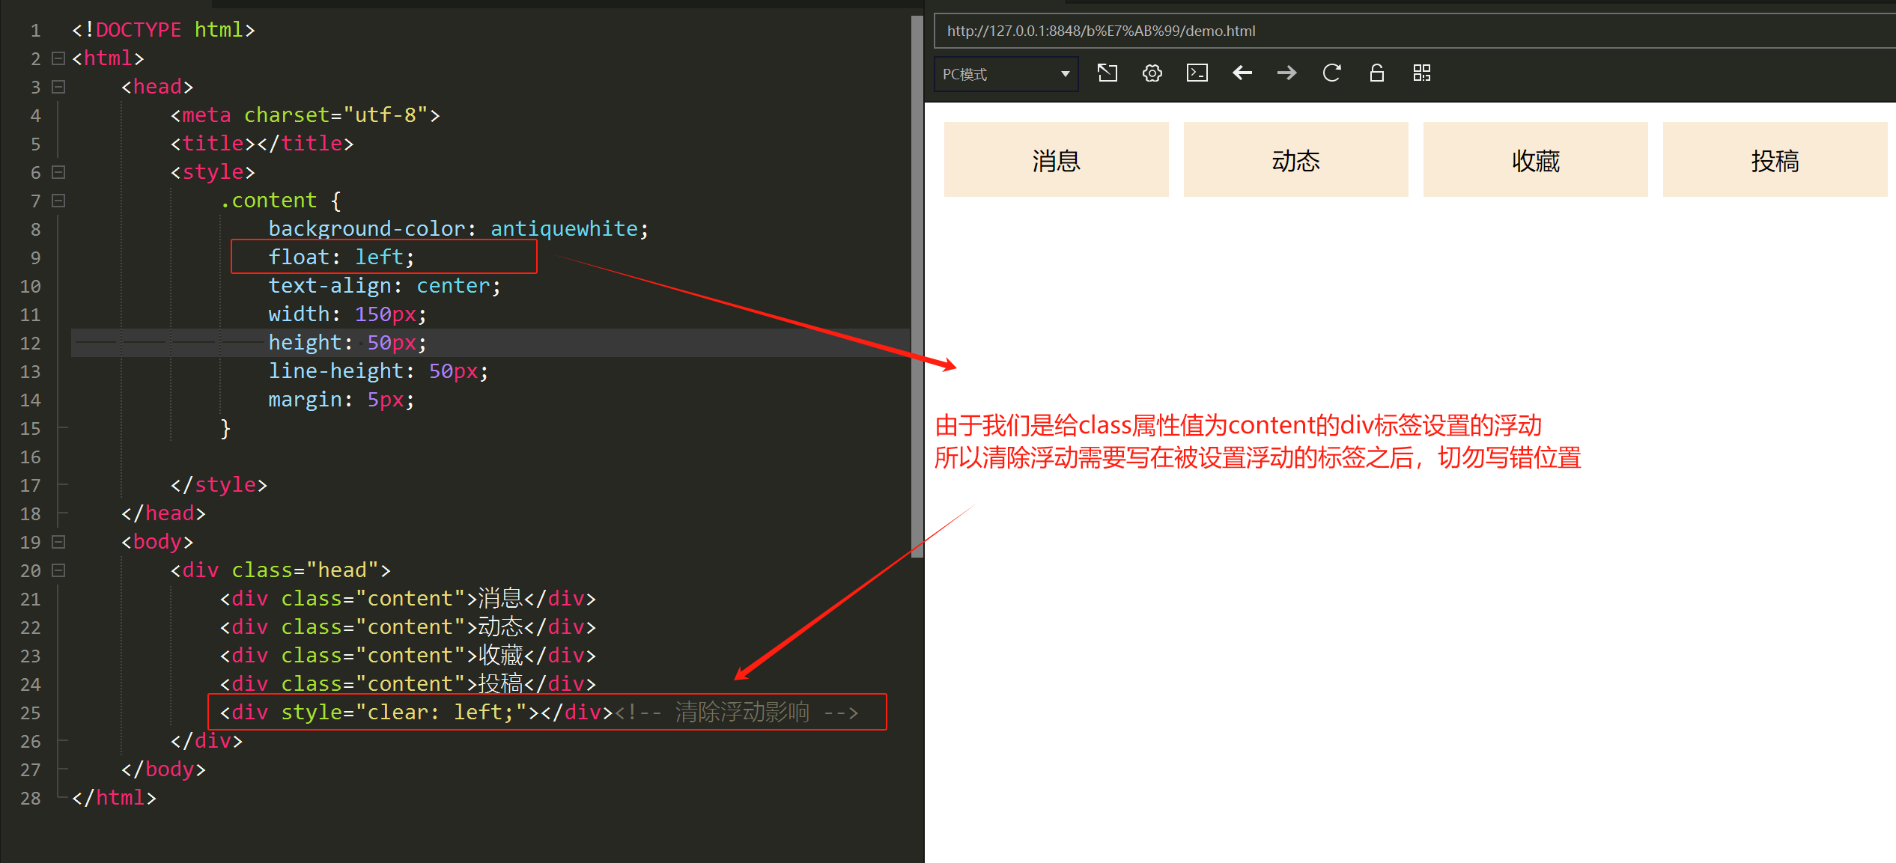The image size is (1896, 863).
Task: Click the 消息 block in preview
Action: pyautogui.click(x=1056, y=160)
